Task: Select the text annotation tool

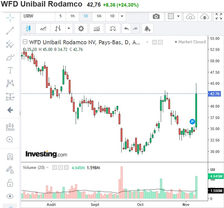Action: click(x=10, y=70)
